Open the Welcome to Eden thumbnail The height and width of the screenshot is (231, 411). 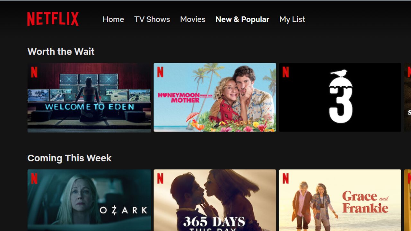(89, 98)
